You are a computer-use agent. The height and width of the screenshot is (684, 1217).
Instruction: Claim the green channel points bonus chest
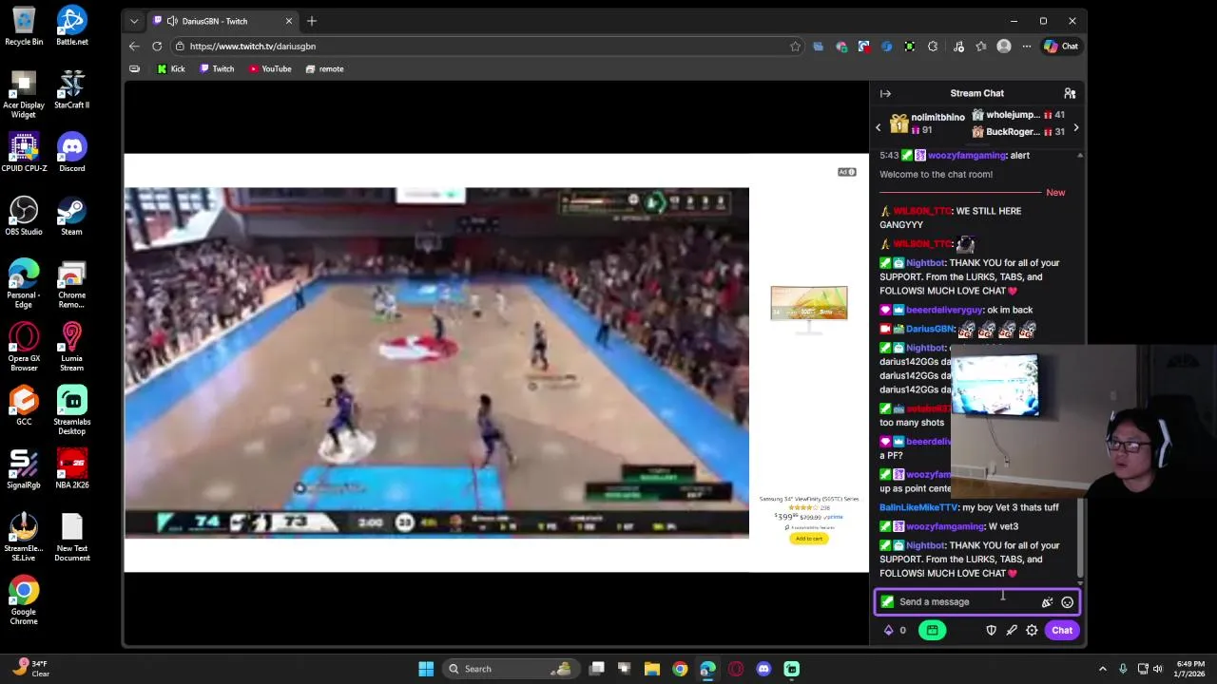point(932,630)
